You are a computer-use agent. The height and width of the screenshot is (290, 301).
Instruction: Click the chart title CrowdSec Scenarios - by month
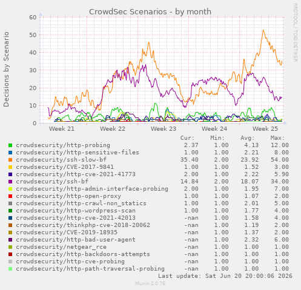point(150,12)
